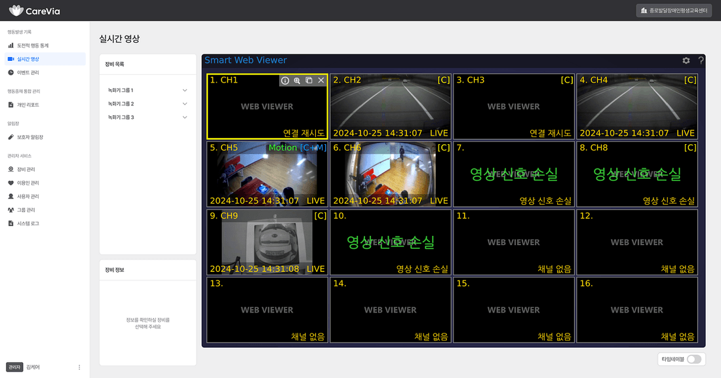This screenshot has width=721, height=378.
Task: Open 시스템 로그 via its log file icon
Action: coord(11,223)
